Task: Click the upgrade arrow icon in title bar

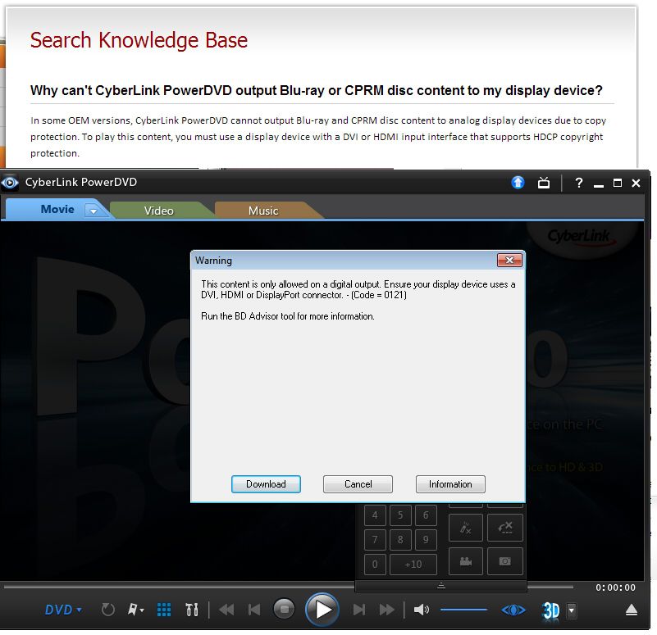Action: pos(518,183)
